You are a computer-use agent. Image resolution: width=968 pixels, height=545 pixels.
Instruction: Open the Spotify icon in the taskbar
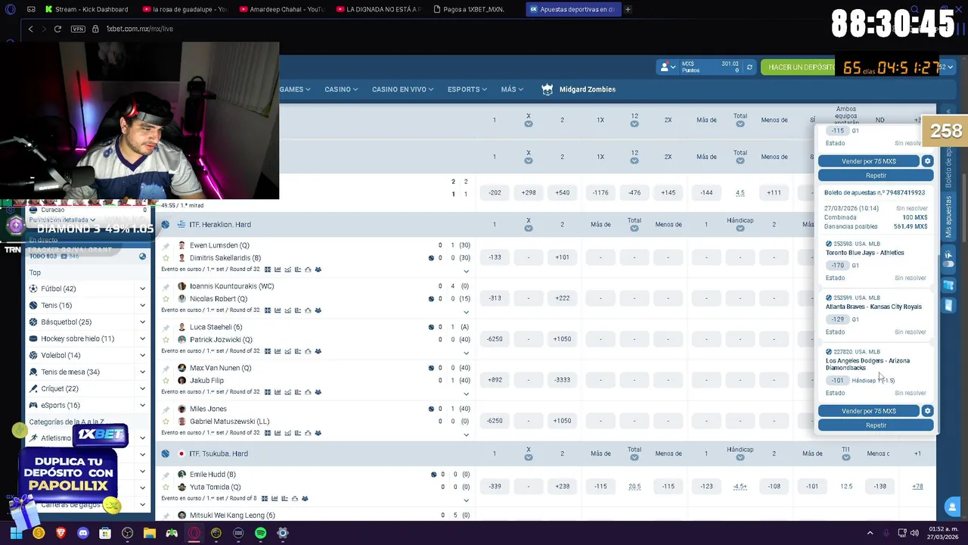(x=260, y=533)
